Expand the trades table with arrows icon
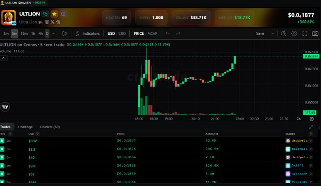Viewport: 321px width, 186px height. 311,127
